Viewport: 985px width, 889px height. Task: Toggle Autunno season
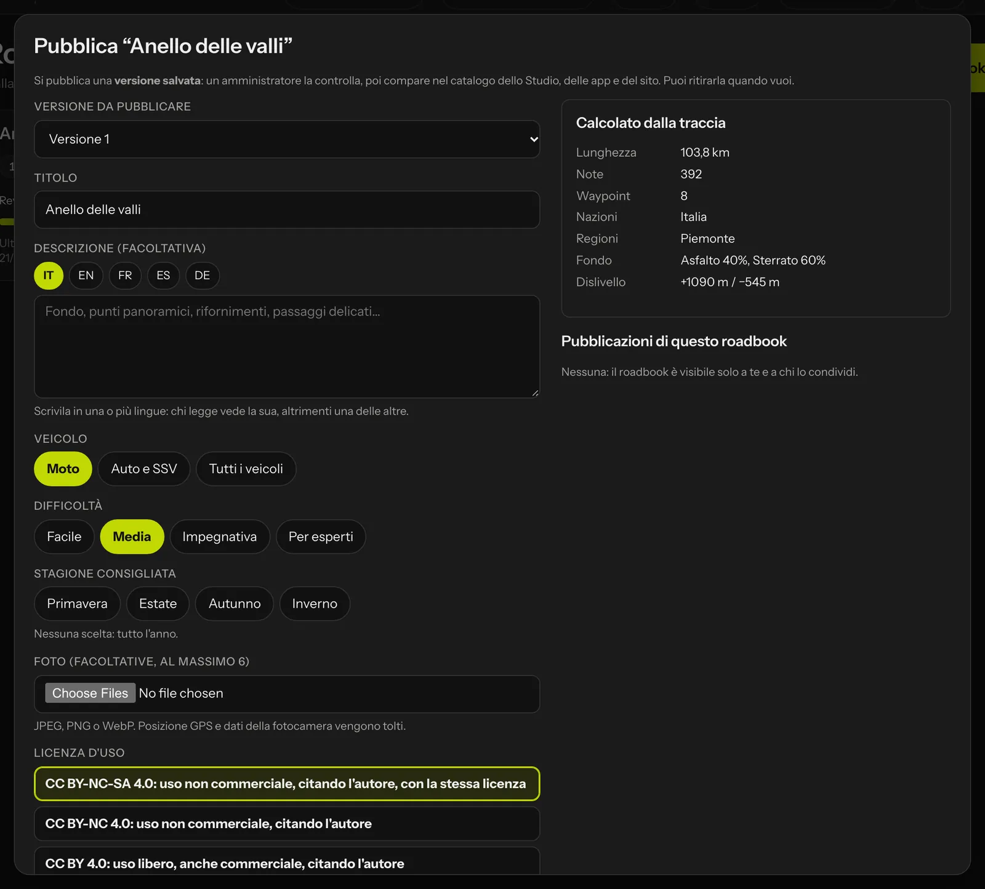point(235,604)
